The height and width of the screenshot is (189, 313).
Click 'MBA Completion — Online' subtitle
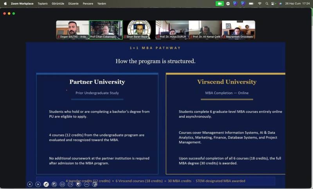(x=227, y=93)
